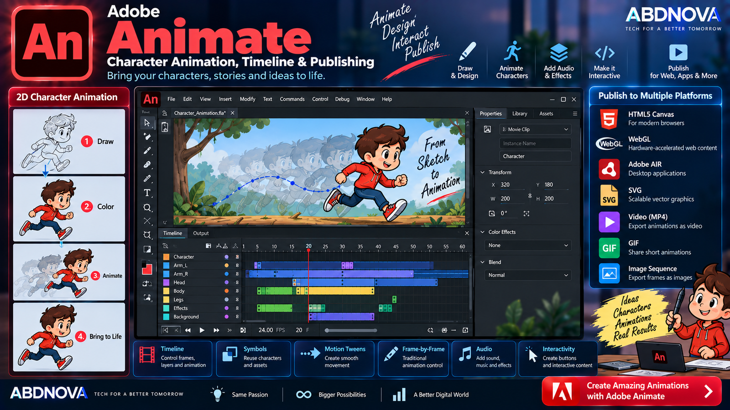Click the Symbols feature card
Screen dimensions: 730x410
[253, 359]
